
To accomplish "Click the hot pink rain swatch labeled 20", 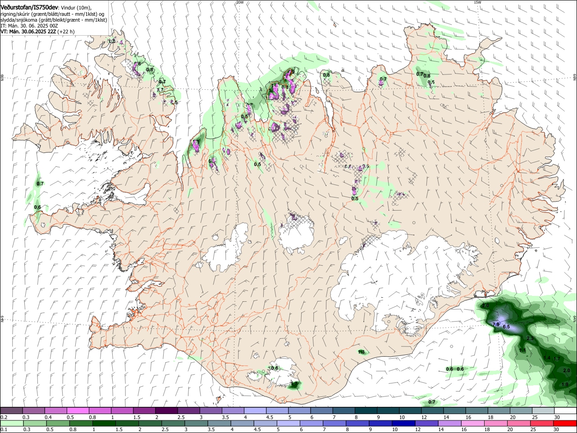I will (x=519, y=423).
